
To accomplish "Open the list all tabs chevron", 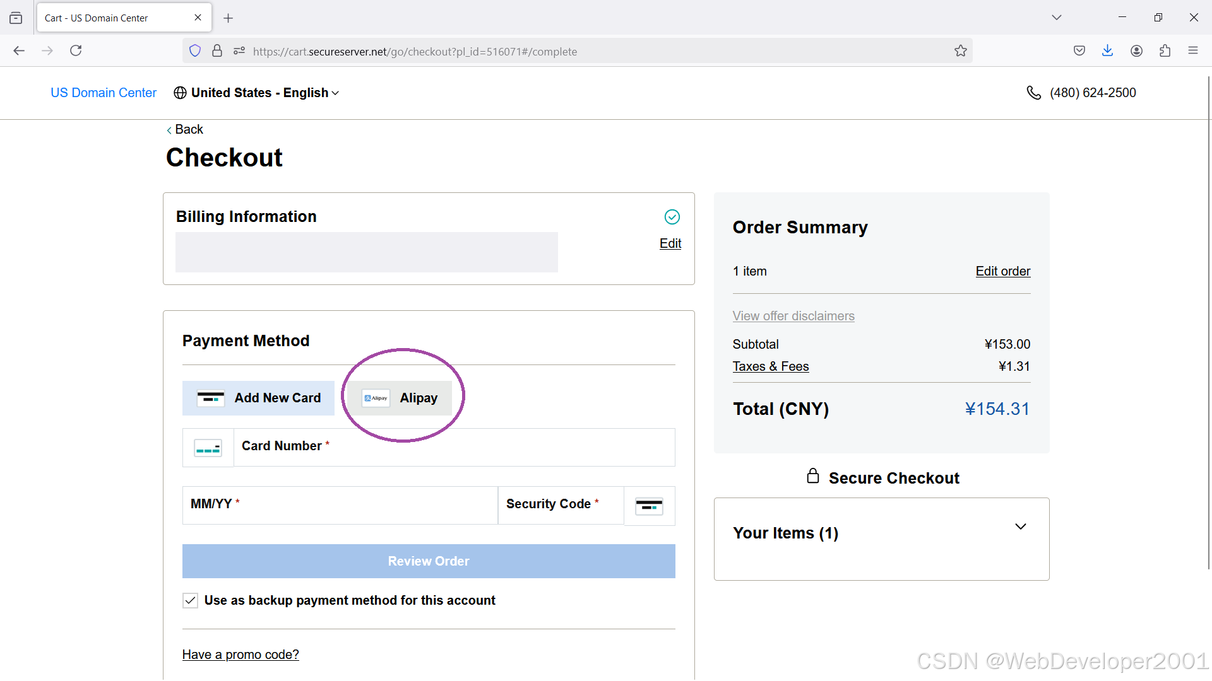I will click(1056, 18).
